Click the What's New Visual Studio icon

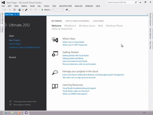coord(55,40)
